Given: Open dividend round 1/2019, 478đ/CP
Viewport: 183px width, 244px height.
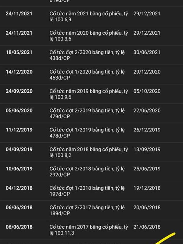Looking at the screenshot, I should tap(91, 132).
